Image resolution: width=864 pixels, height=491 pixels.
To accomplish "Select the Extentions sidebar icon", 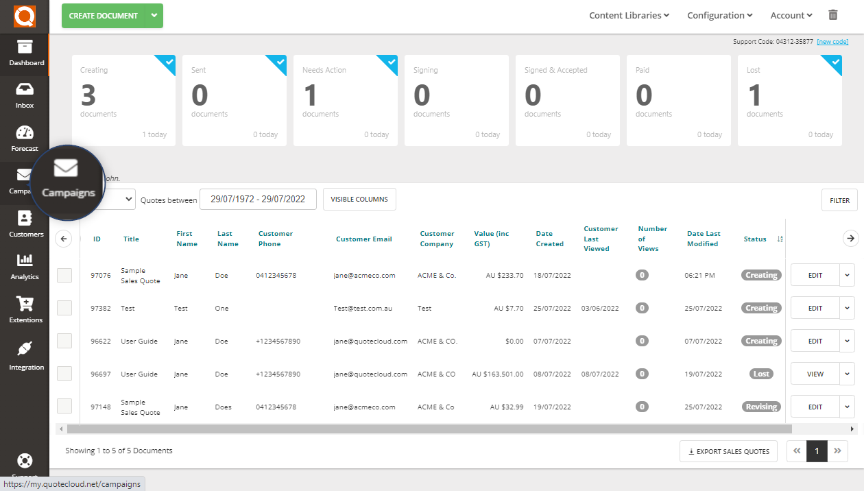I will [x=25, y=311].
